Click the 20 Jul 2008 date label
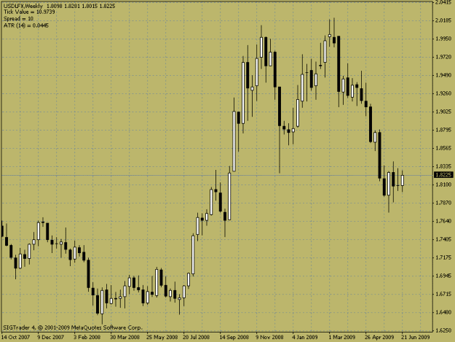Screen dimensions: 455x342 click(x=196, y=338)
